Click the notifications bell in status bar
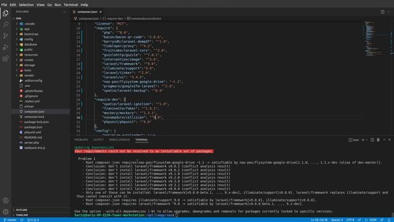 [x=388, y=220]
